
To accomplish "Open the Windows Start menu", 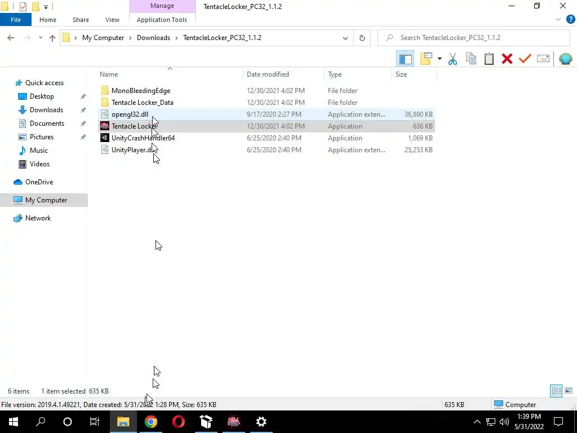I will coord(14,422).
